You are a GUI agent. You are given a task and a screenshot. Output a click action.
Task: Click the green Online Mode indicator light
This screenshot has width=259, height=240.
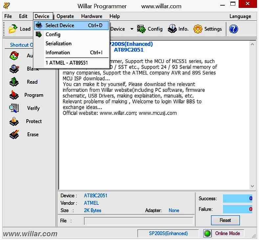207,233
